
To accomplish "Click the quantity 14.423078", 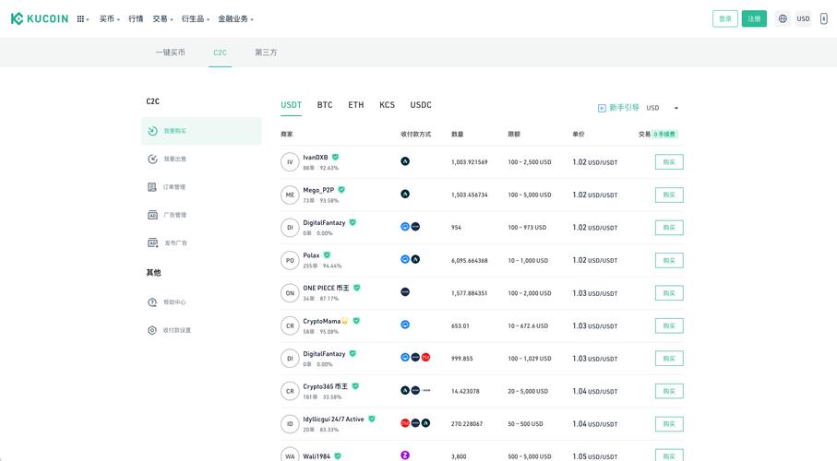I will click(x=465, y=391).
